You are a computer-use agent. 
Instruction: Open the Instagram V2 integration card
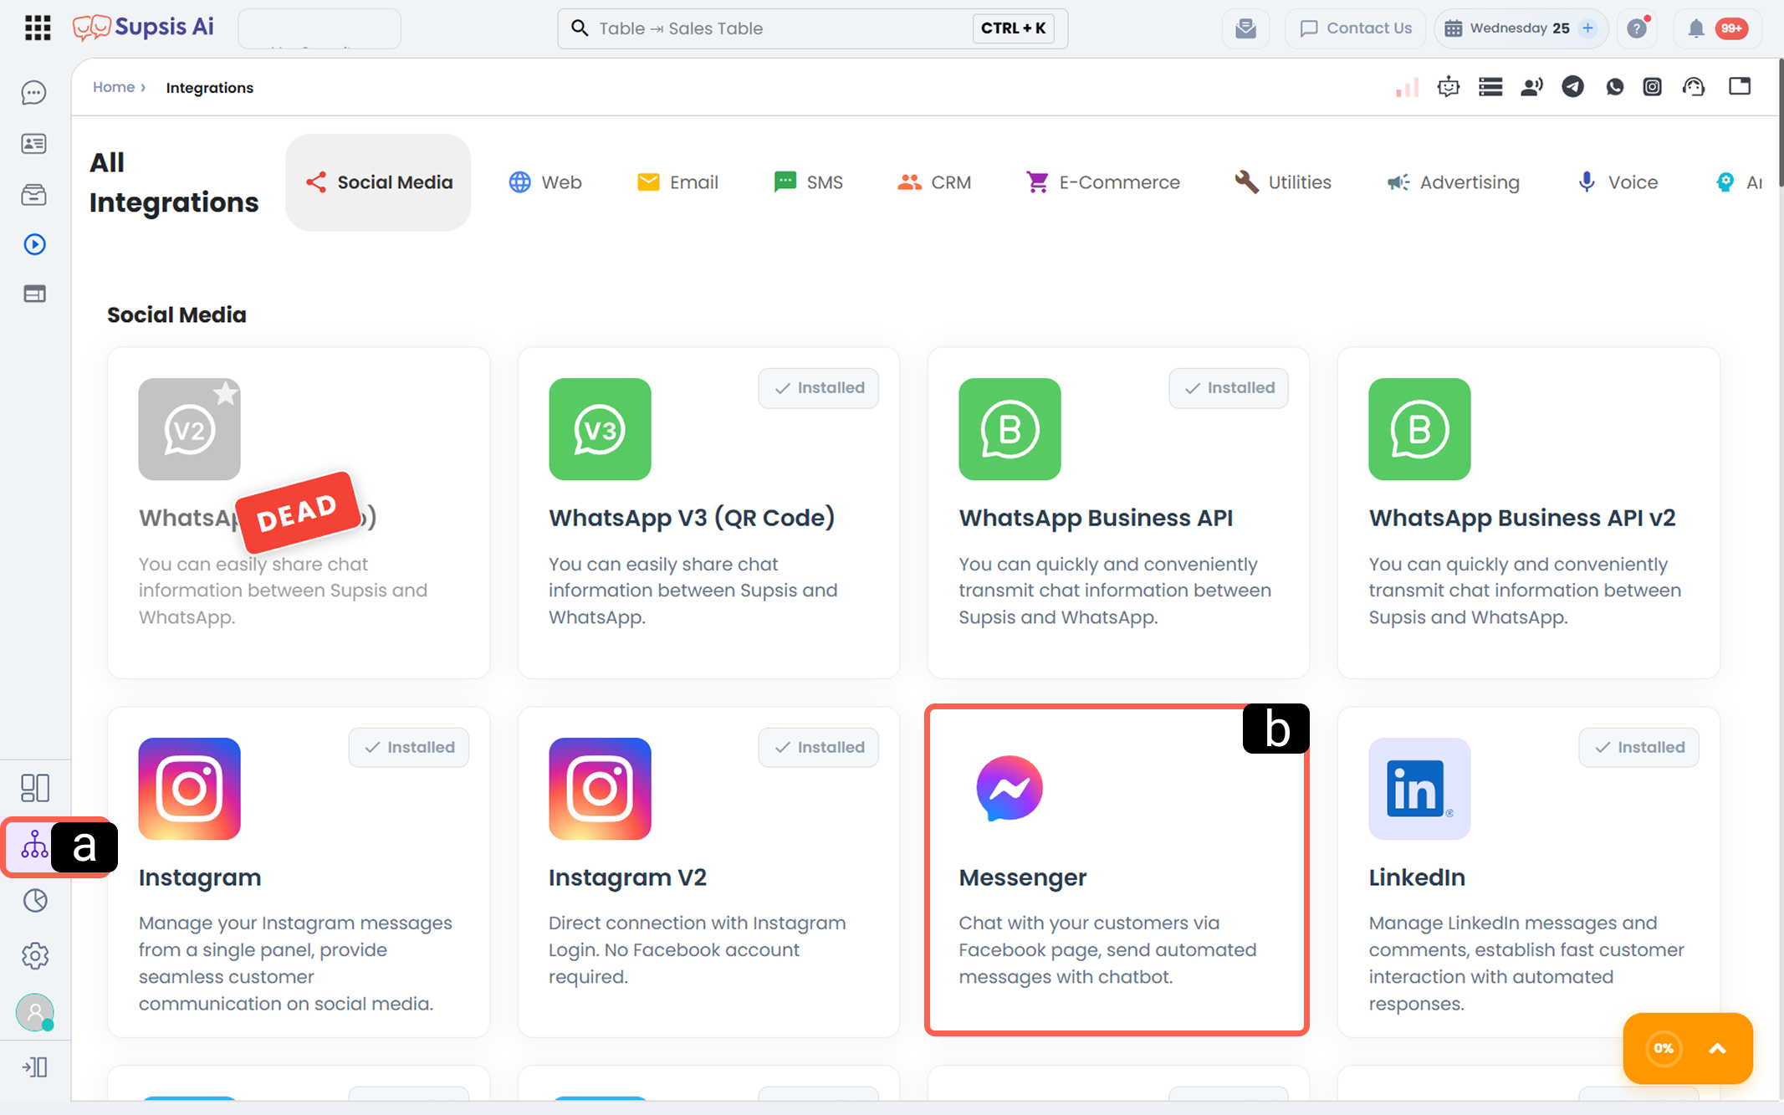click(x=708, y=872)
